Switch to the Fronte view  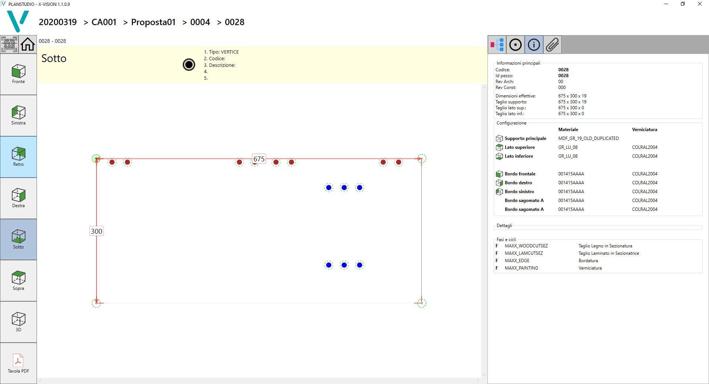tap(18, 74)
